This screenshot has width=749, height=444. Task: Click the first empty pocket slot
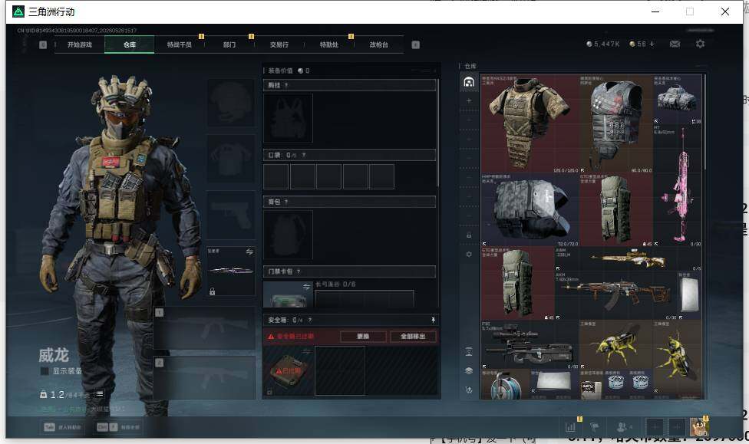[276, 176]
